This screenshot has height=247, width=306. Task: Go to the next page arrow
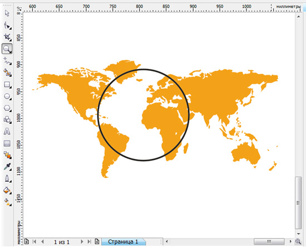click(82, 242)
